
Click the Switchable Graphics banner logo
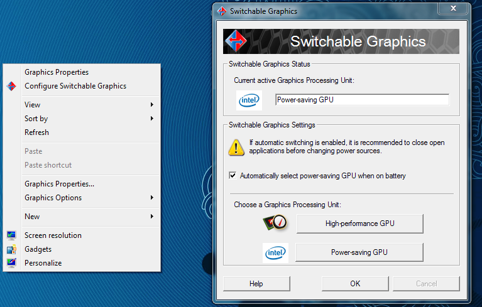tap(236, 41)
